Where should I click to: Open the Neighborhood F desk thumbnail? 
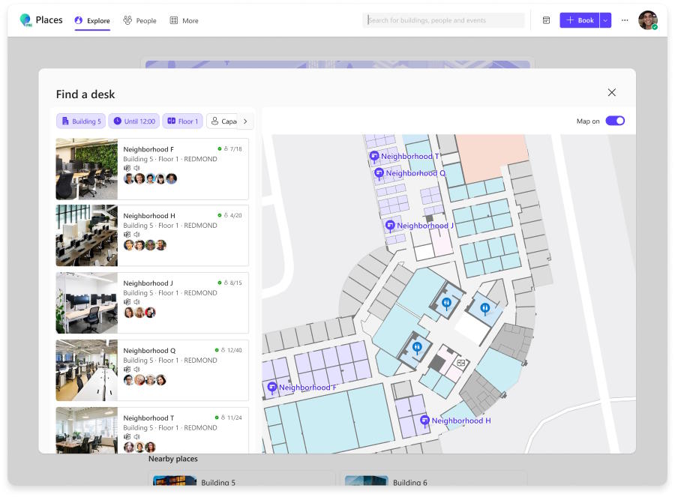pyautogui.click(x=87, y=169)
